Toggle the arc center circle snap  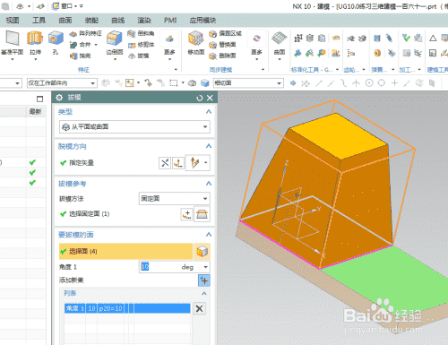pyautogui.click(x=369, y=83)
